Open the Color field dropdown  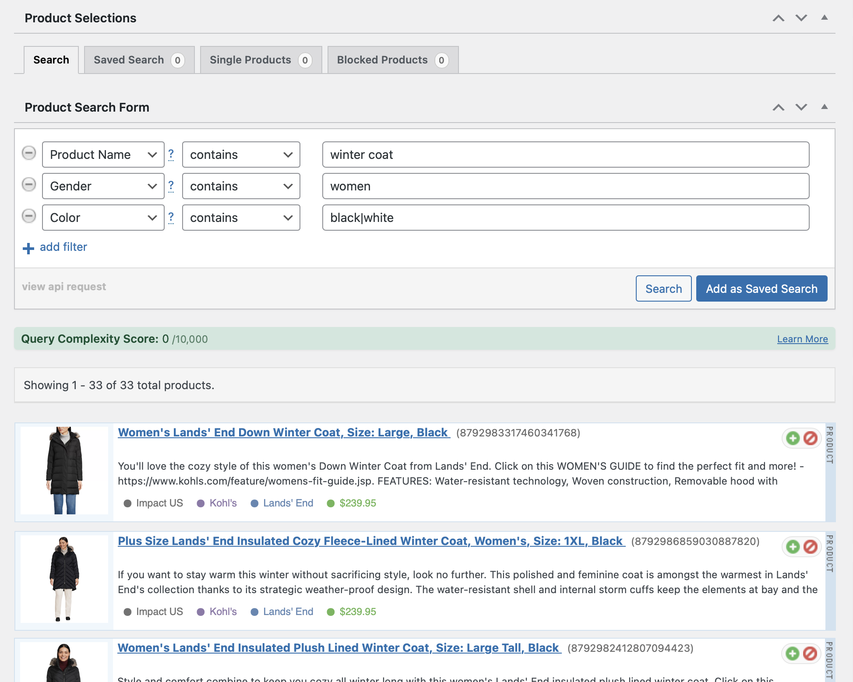(x=103, y=218)
